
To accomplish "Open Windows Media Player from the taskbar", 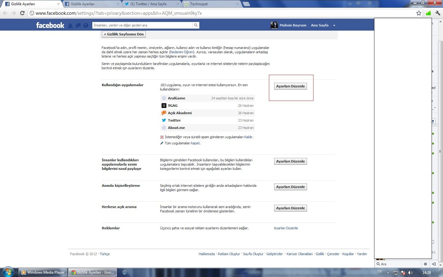I will pos(43,272).
